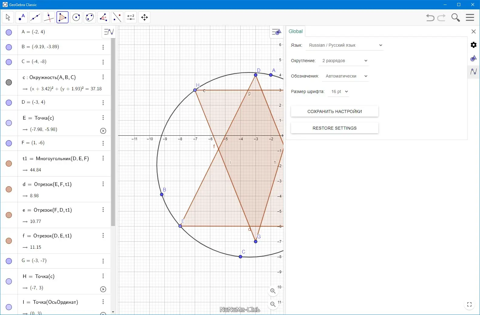Select the Perpendicular Line tool
480x315 pixels.
coord(49,17)
